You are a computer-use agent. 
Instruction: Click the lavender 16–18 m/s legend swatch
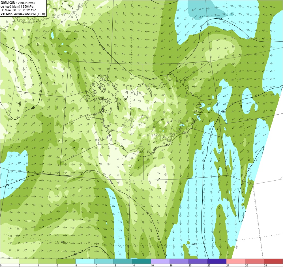coord(160,261)
